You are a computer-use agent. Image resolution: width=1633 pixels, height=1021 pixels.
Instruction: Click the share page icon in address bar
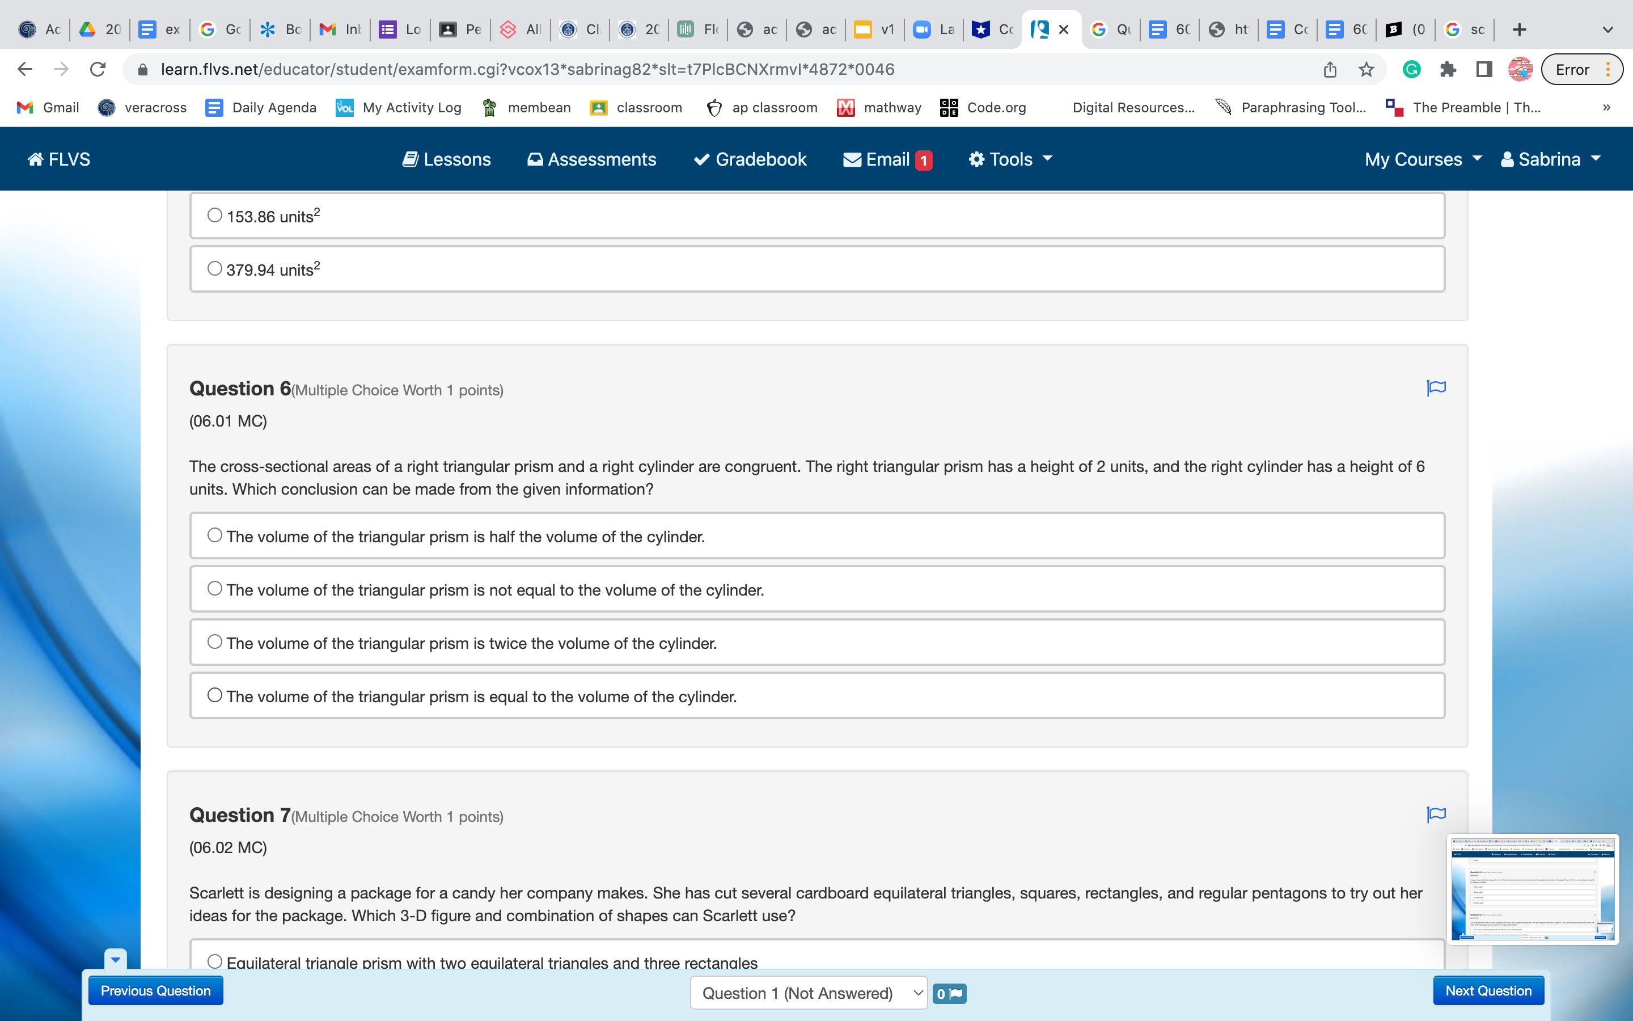pyautogui.click(x=1329, y=69)
